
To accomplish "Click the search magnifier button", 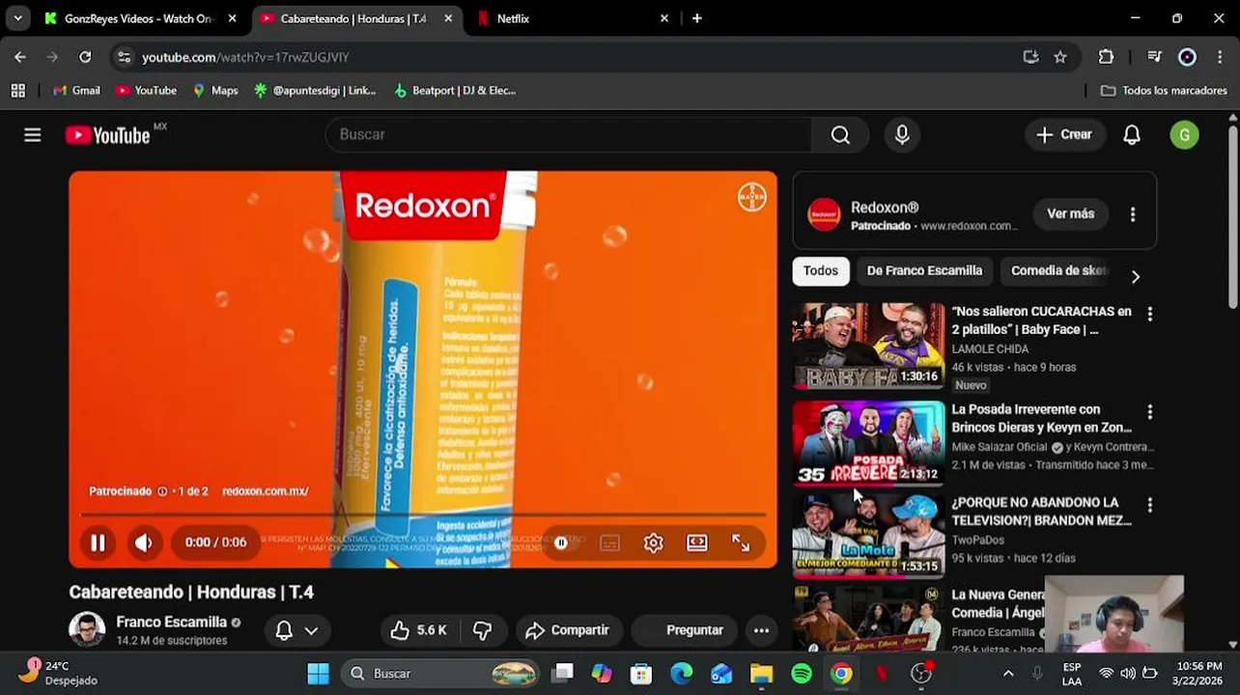I will 840,135.
